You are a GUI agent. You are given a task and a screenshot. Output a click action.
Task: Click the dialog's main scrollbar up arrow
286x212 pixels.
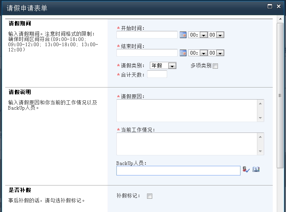tap(280, 19)
